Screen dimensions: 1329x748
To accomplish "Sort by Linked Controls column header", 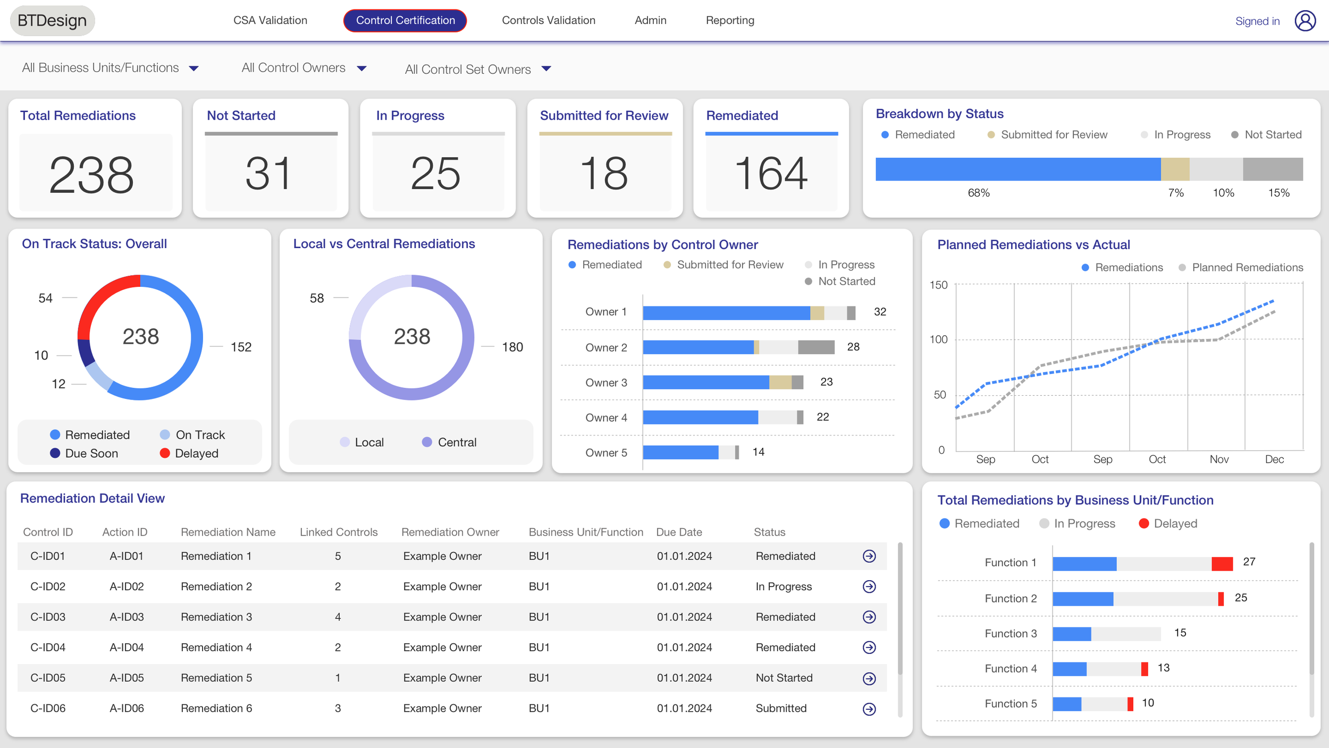I will click(339, 532).
